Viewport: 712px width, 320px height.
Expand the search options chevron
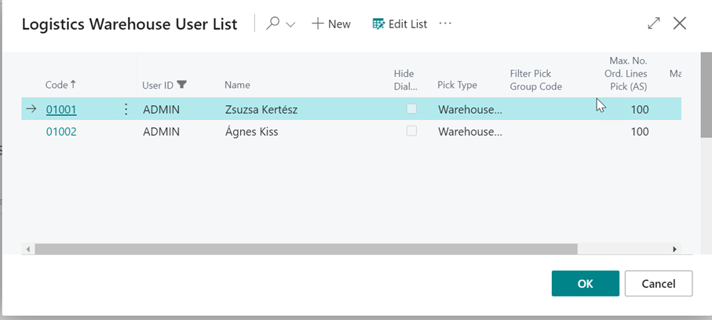(x=290, y=24)
